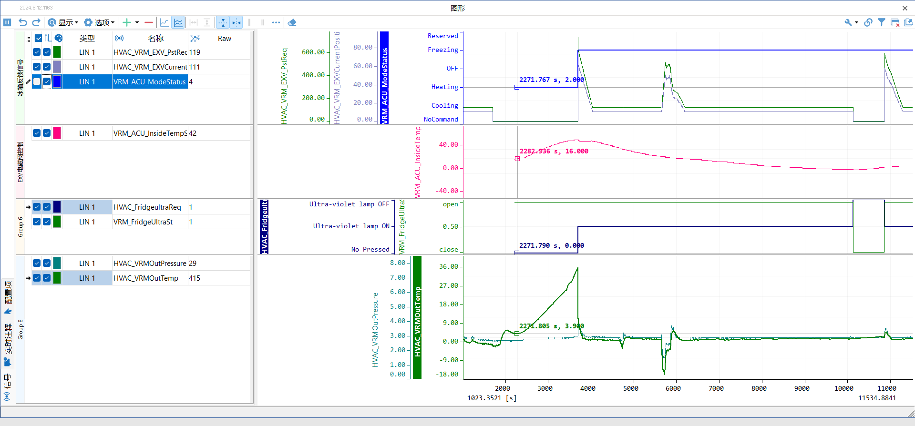
Task: Click the pause button in the toolbar
Action: click(7, 22)
